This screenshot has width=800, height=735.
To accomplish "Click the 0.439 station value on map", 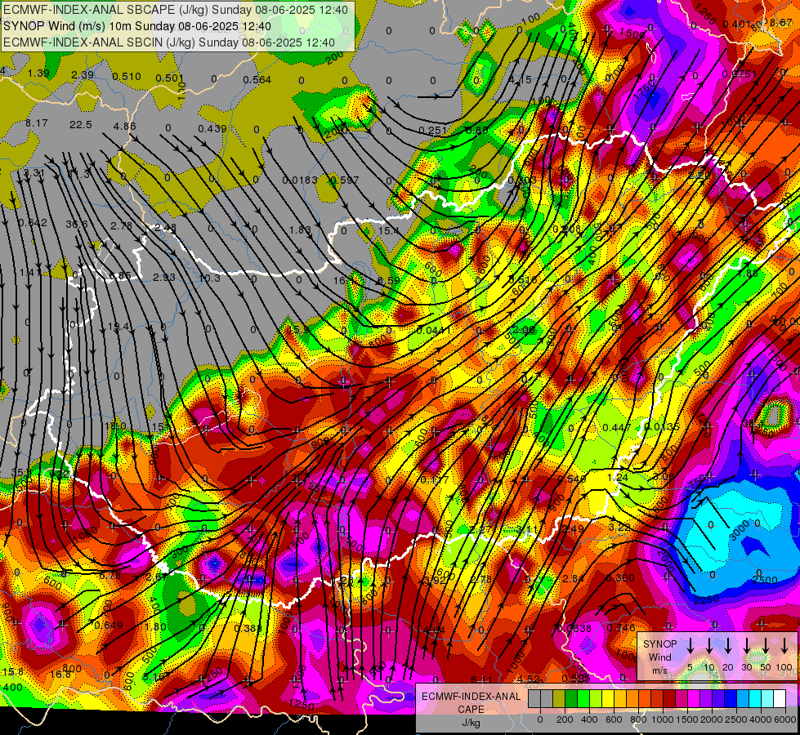I will point(212,128).
